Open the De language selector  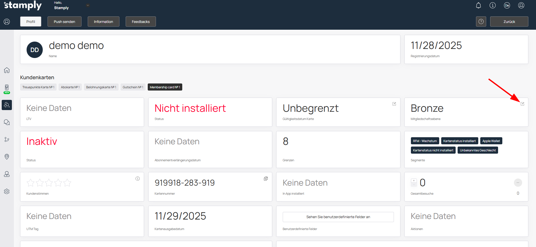pyautogui.click(x=507, y=5)
